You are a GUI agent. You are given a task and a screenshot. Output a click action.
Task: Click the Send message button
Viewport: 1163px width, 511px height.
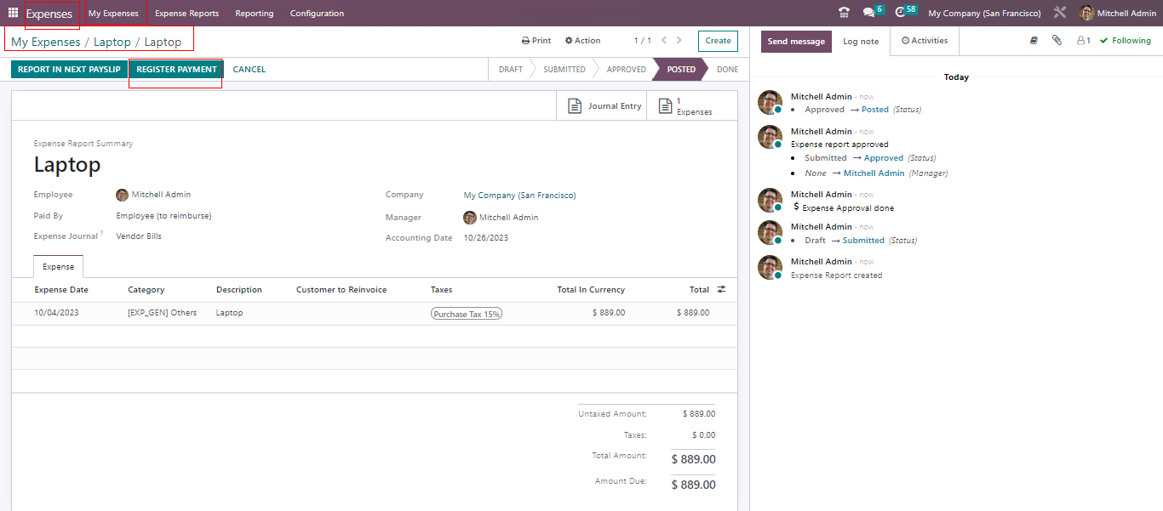click(796, 42)
